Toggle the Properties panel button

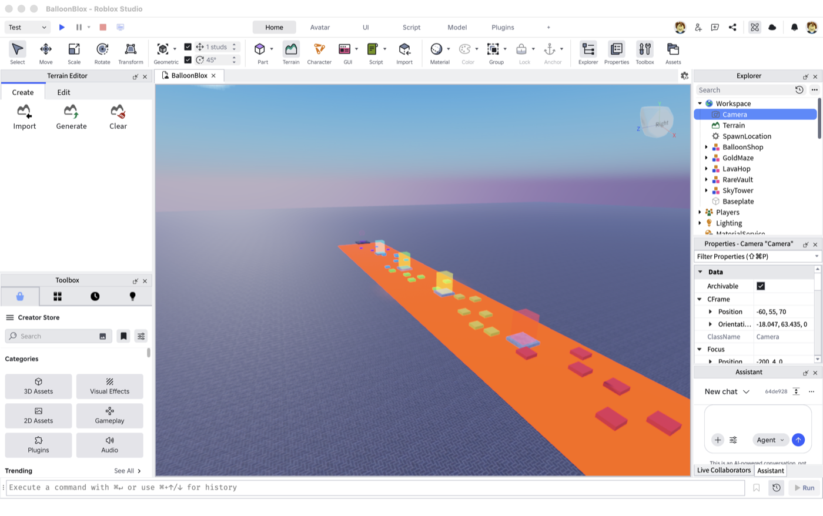(617, 53)
